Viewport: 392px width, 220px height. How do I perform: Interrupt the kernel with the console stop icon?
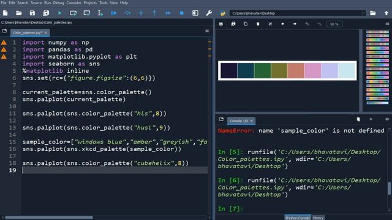click(371, 120)
